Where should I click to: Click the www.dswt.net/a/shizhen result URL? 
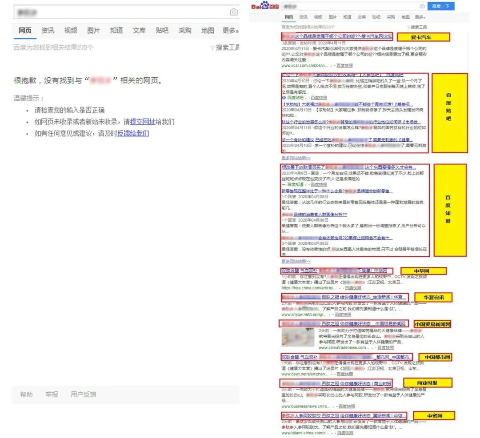click(x=305, y=374)
